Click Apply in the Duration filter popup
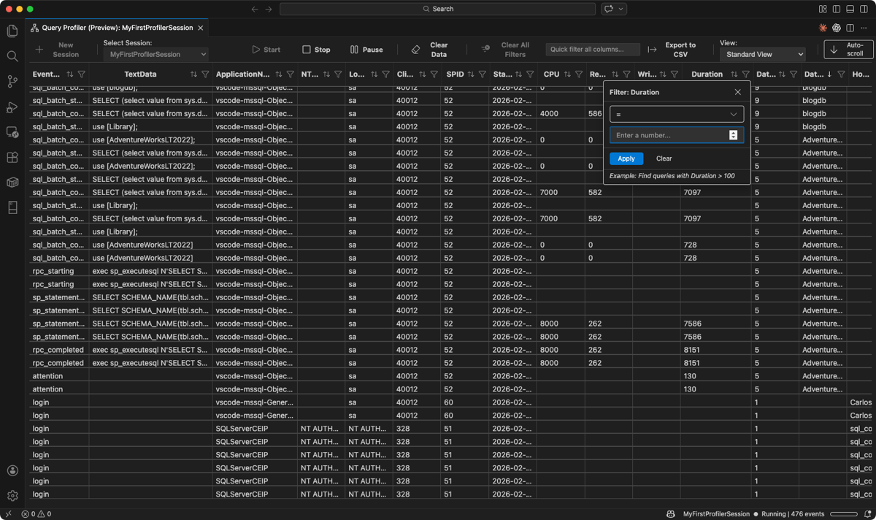Image resolution: width=876 pixels, height=520 pixels. (x=626, y=158)
